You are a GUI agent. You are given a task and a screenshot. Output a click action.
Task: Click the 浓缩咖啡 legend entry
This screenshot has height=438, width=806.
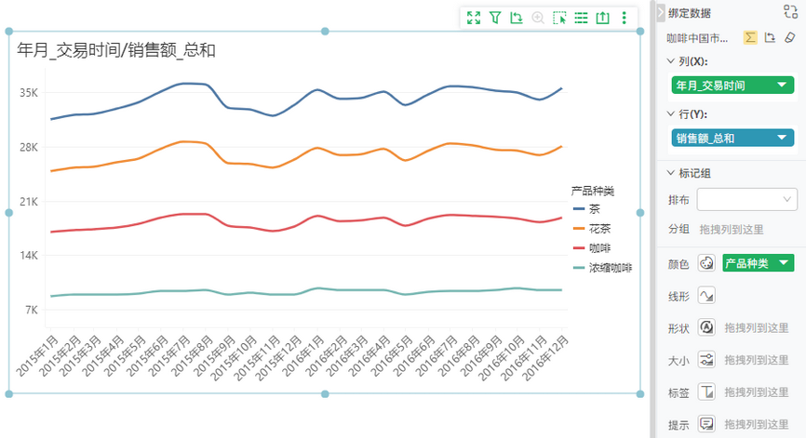pos(602,268)
